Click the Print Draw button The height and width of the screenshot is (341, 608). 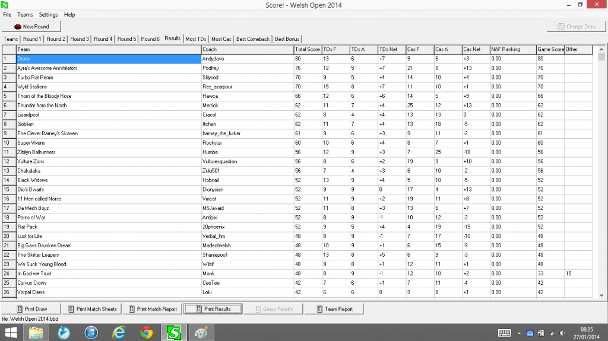point(31,309)
